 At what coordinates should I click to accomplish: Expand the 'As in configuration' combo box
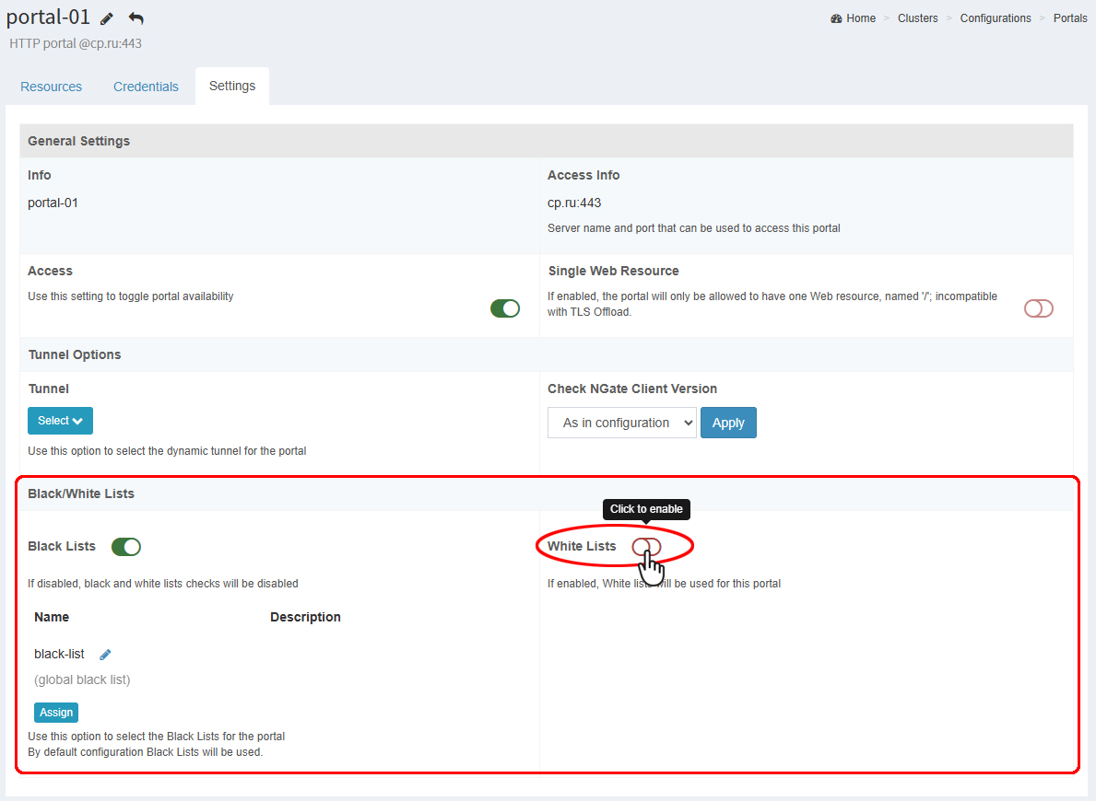(622, 423)
